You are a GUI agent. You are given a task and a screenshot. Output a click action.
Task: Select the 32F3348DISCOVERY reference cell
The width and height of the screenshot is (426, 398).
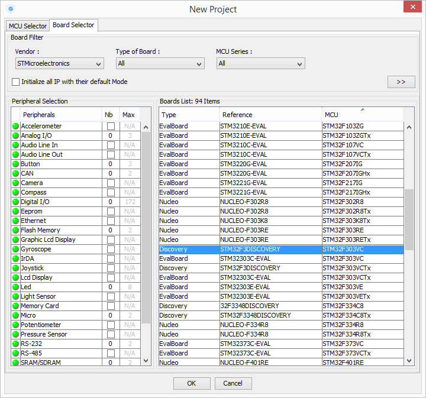[x=270, y=306]
